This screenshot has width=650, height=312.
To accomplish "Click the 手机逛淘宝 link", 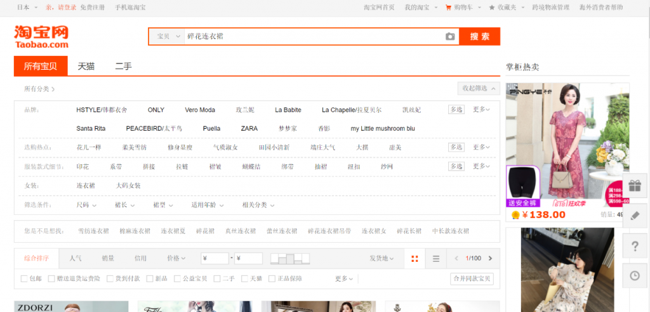I will point(130,8).
